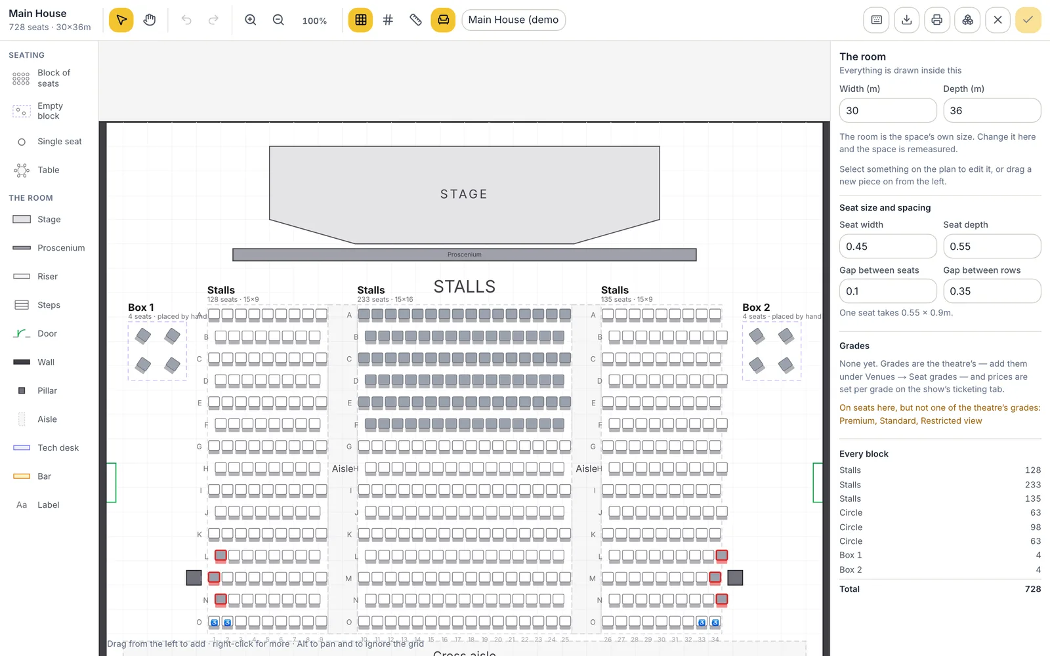Image resolution: width=1050 pixels, height=656 pixels.
Task: Select the pointer arrow tool
Action: (121, 20)
